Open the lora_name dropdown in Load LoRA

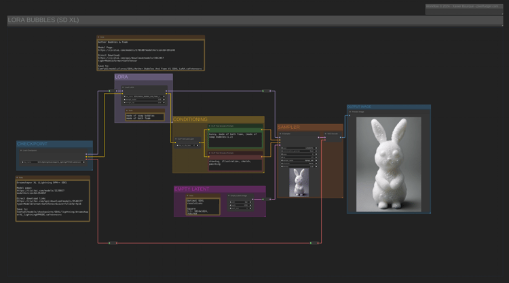click(x=144, y=96)
